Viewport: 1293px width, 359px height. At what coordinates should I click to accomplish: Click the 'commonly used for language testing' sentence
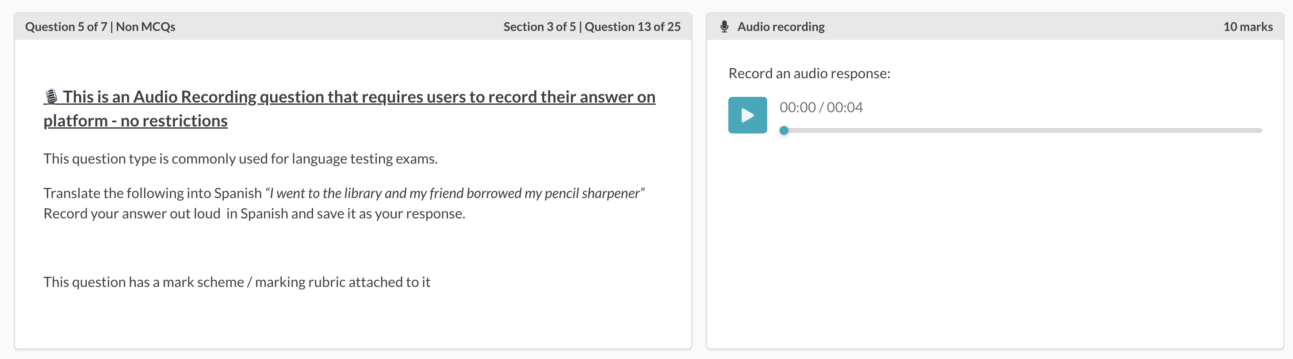point(240,159)
